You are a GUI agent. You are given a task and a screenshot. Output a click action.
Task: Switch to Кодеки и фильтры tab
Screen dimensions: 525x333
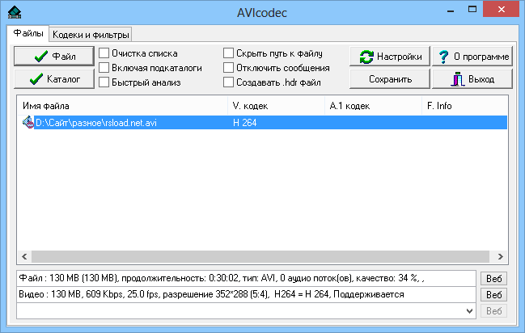(91, 35)
